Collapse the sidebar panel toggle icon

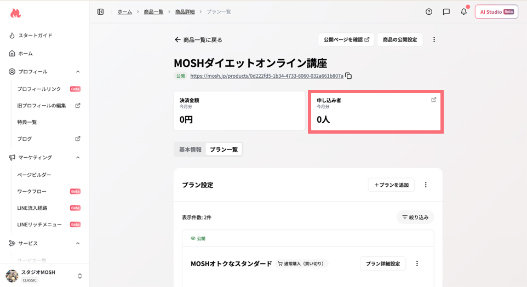point(100,12)
